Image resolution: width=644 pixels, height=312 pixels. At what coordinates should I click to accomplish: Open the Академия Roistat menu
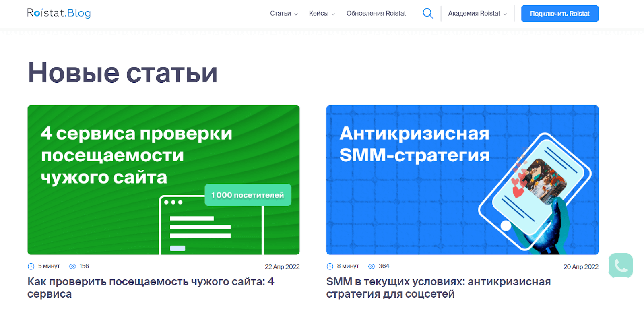(x=474, y=14)
